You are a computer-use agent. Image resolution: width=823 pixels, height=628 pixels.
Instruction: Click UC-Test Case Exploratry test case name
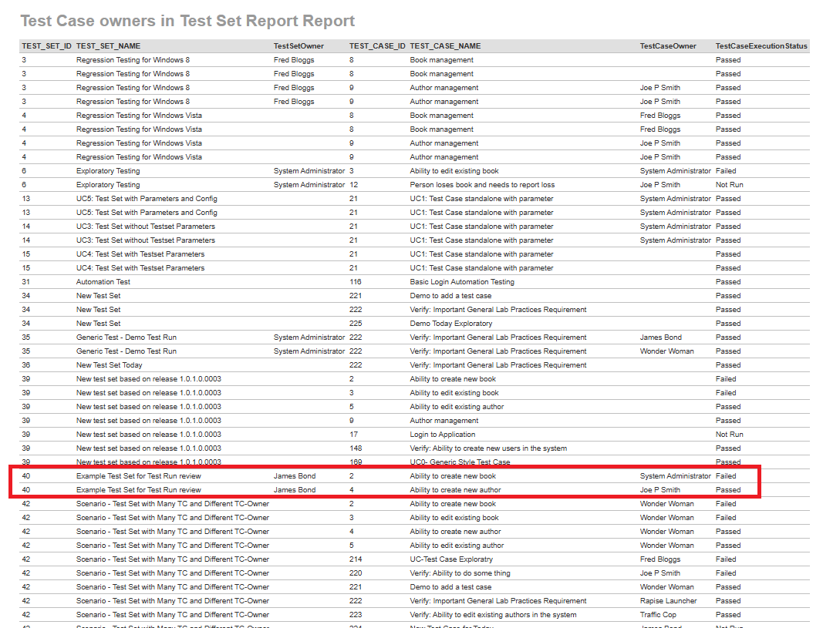click(x=450, y=559)
